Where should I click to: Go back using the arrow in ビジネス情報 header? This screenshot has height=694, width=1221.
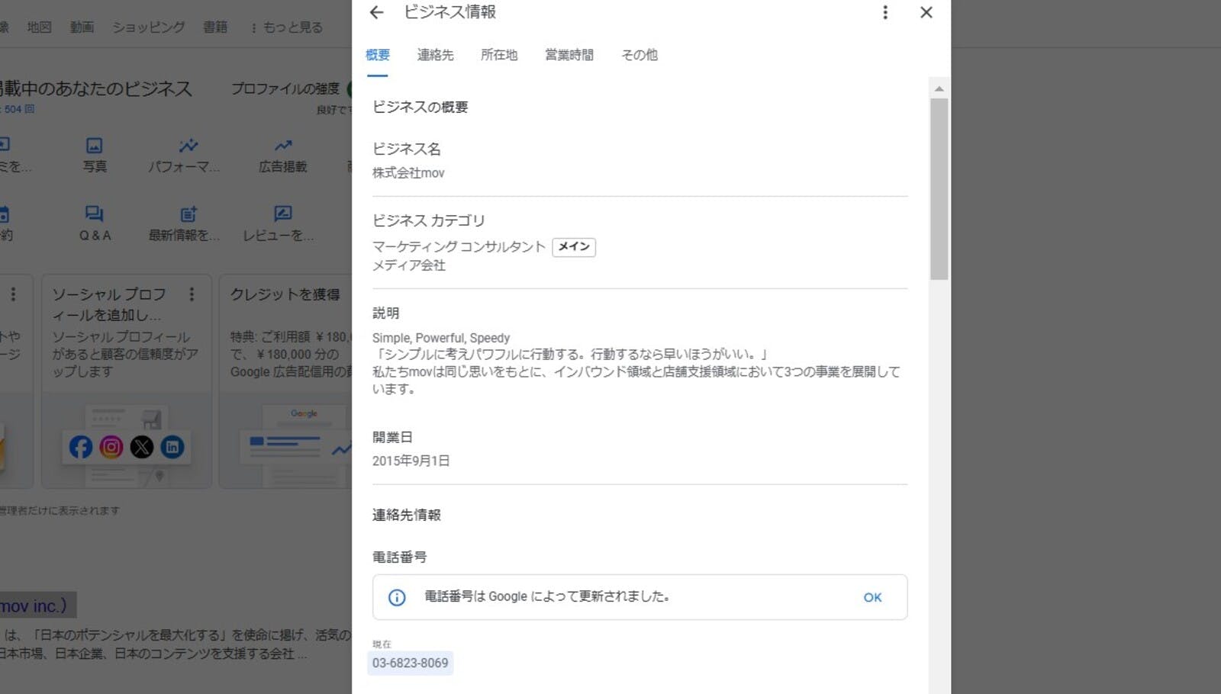tap(376, 12)
